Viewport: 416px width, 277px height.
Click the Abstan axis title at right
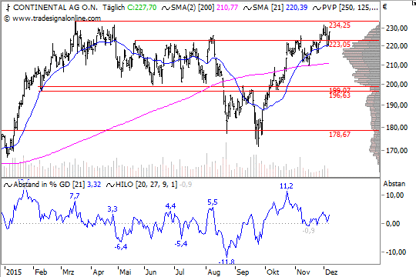(x=394, y=184)
